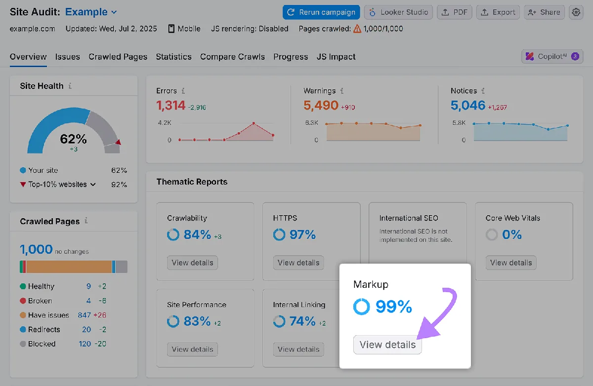The width and height of the screenshot is (593, 386).
Task: Click the 'JS rendering: Disabled' text
Action: (250, 29)
